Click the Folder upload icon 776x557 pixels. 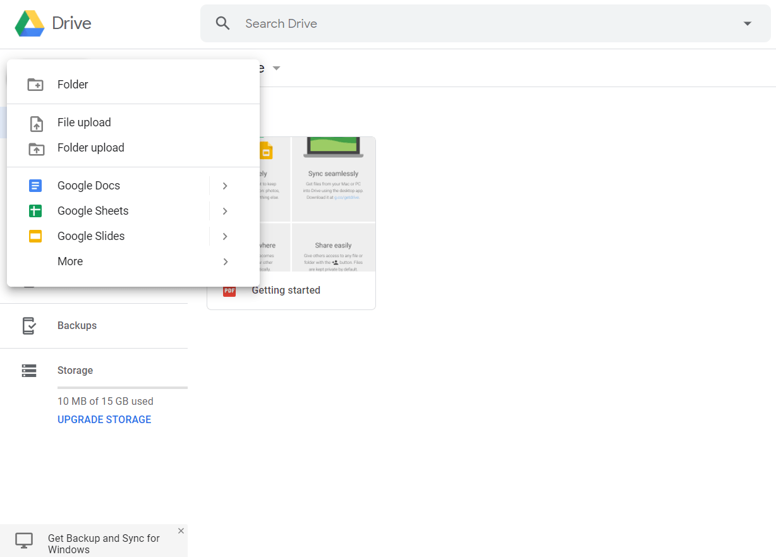tap(37, 149)
